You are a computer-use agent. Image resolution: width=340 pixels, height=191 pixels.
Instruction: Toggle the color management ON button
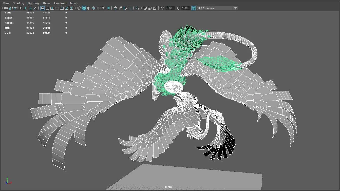194,8
